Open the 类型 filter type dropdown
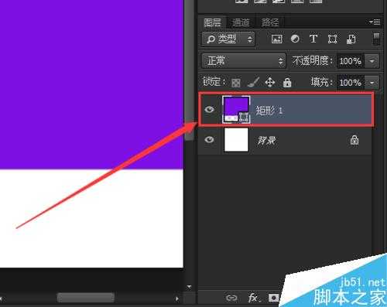This screenshot has height=307, width=387. 228,39
